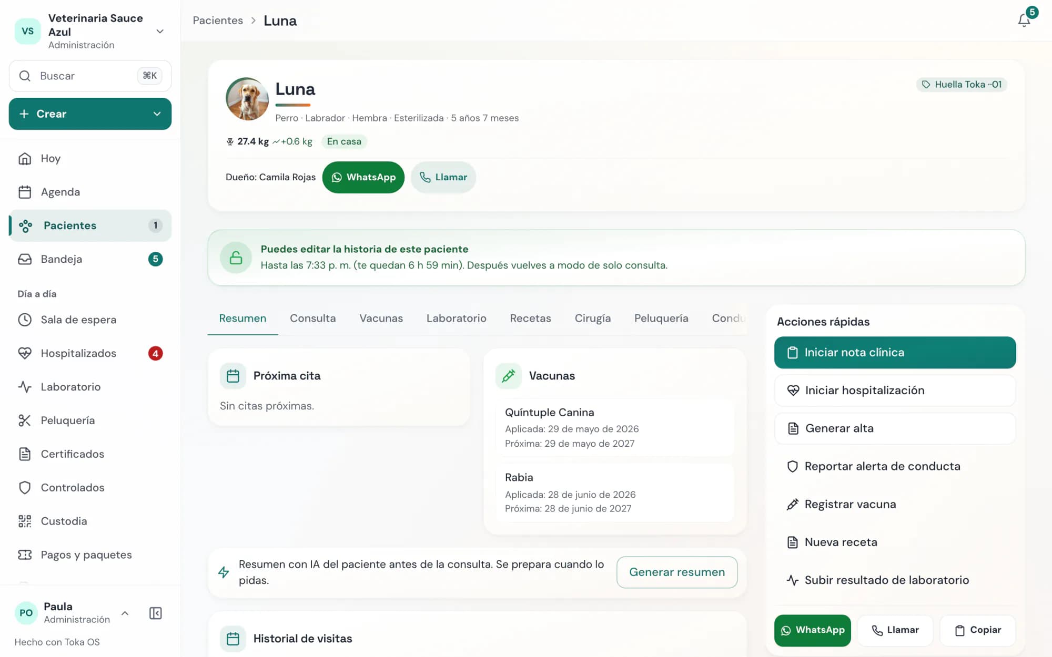
Task: Click Registrar vacuna action
Action: 895,504
